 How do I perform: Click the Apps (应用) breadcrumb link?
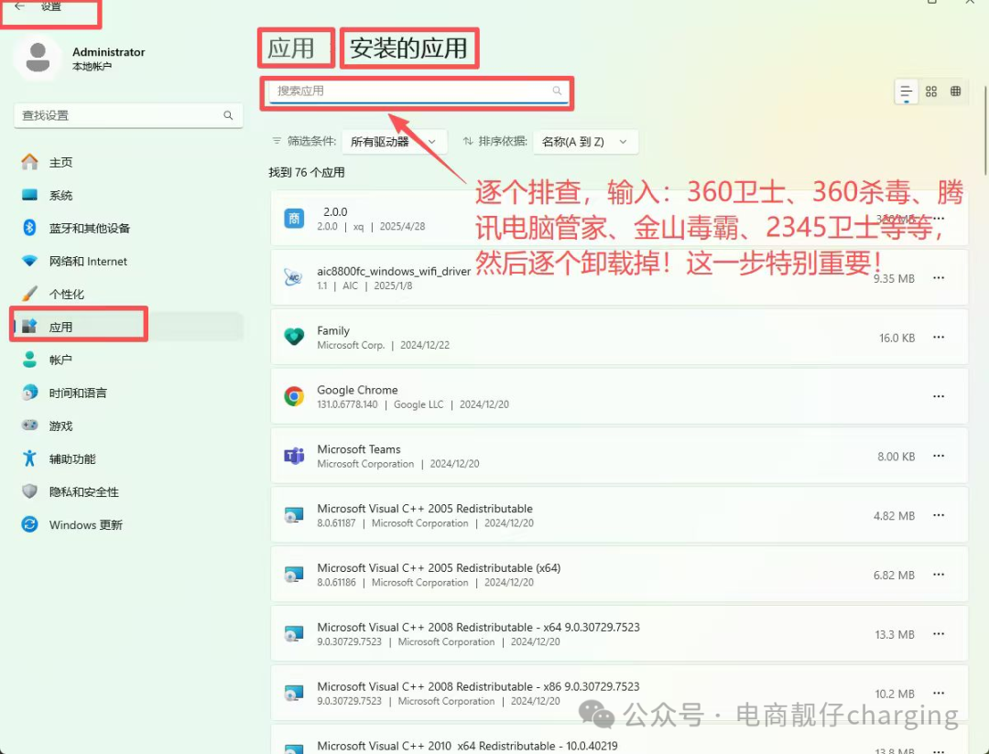point(291,48)
